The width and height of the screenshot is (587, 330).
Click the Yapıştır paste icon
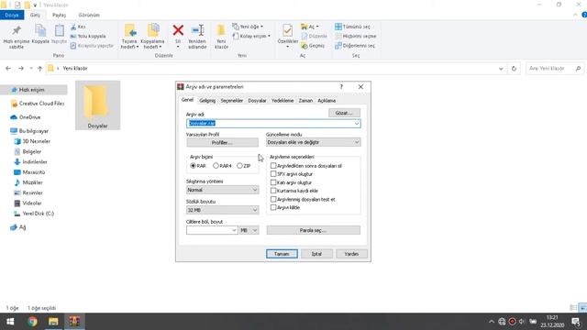(59, 31)
